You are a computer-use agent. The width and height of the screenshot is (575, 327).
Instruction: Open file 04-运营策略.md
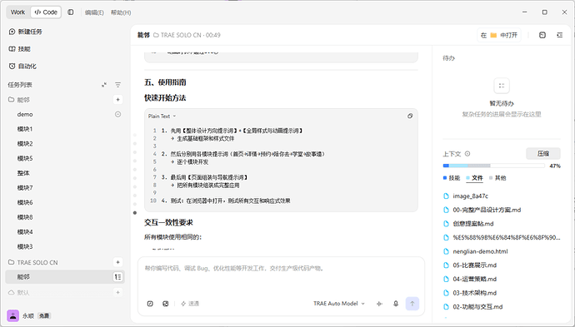click(470, 279)
